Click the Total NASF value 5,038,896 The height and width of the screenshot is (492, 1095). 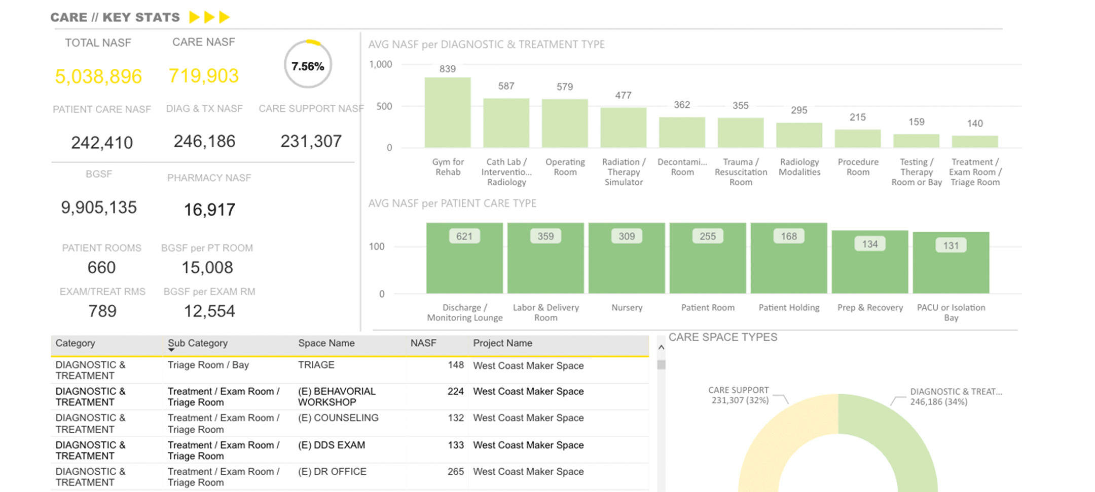click(x=98, y=76)
